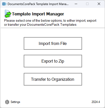Click the empty title bar area before minimize

coord(71,4)
